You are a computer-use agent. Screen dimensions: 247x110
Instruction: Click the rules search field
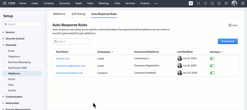71,42
